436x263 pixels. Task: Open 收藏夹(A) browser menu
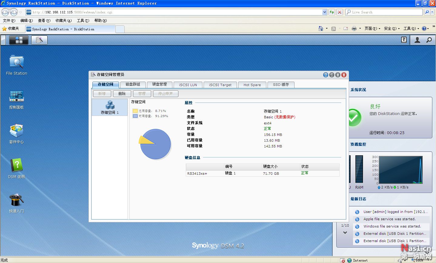64,21
